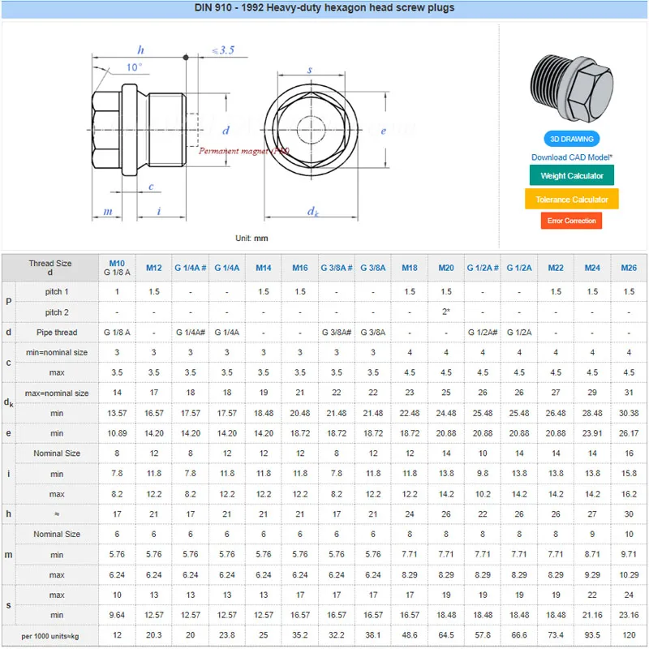Click the Thread Size d header cell

tap(49, 268)
